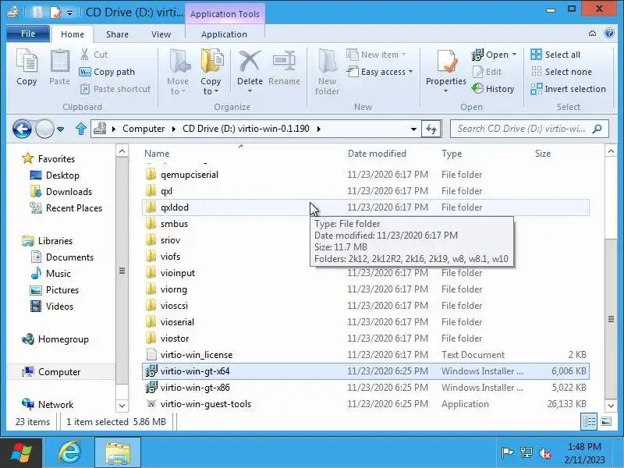The height and width of the screenshot is (468, 624).
Task: Go up one level with Up arrow
Action: pyautogui.click(x=81, y=129)
